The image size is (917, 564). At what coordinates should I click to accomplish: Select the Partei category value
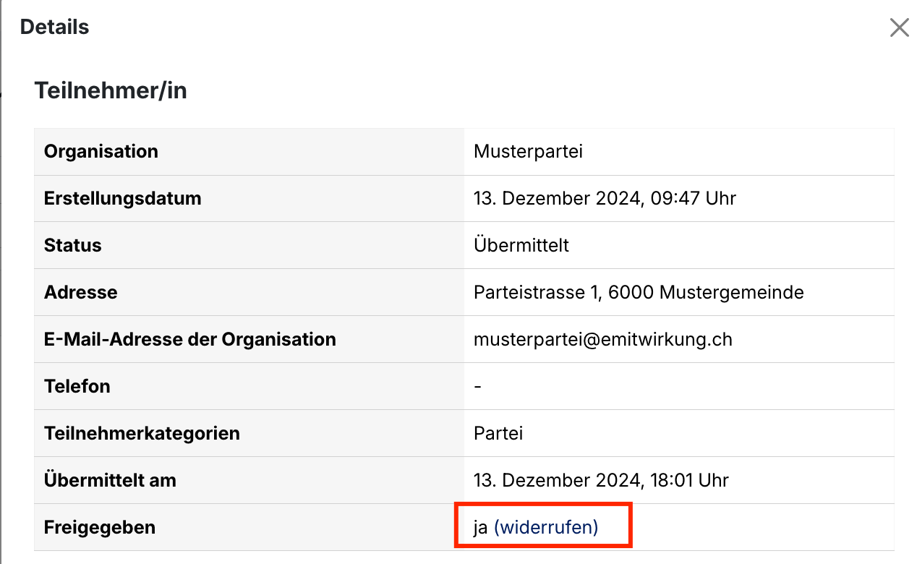[498, 433]
